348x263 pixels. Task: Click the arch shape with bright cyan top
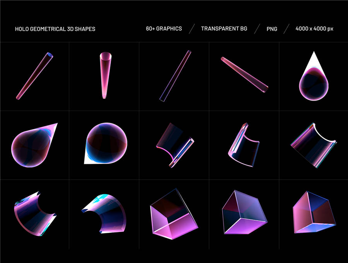coord(104,212)
